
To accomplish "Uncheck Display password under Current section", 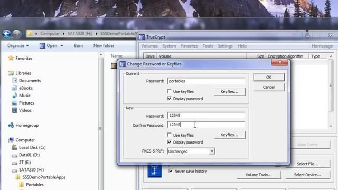I will pos(169,99).
